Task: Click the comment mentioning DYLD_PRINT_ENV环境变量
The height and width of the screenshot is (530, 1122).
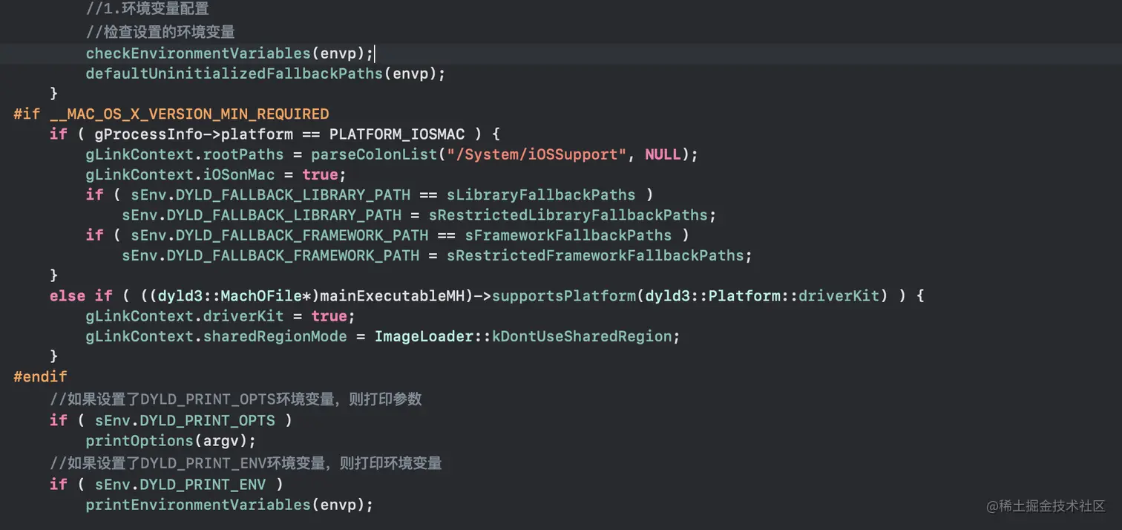Action: [246, 463]
